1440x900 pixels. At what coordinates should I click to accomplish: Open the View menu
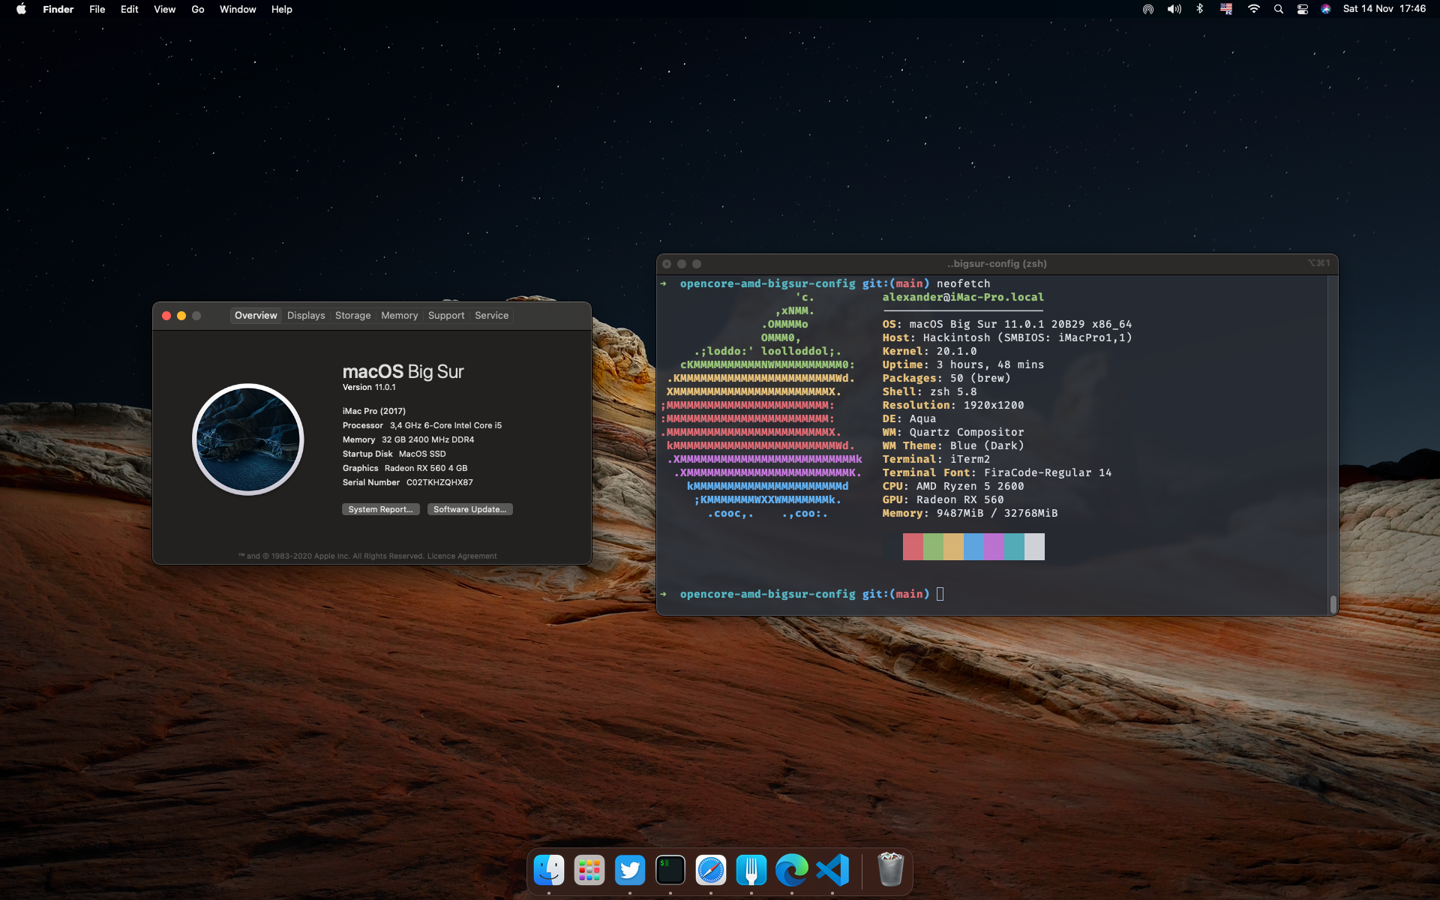[x=164, y=9]
